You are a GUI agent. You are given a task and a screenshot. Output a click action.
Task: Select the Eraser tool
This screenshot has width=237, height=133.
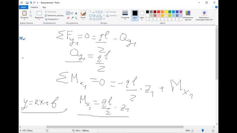(68, 18)
